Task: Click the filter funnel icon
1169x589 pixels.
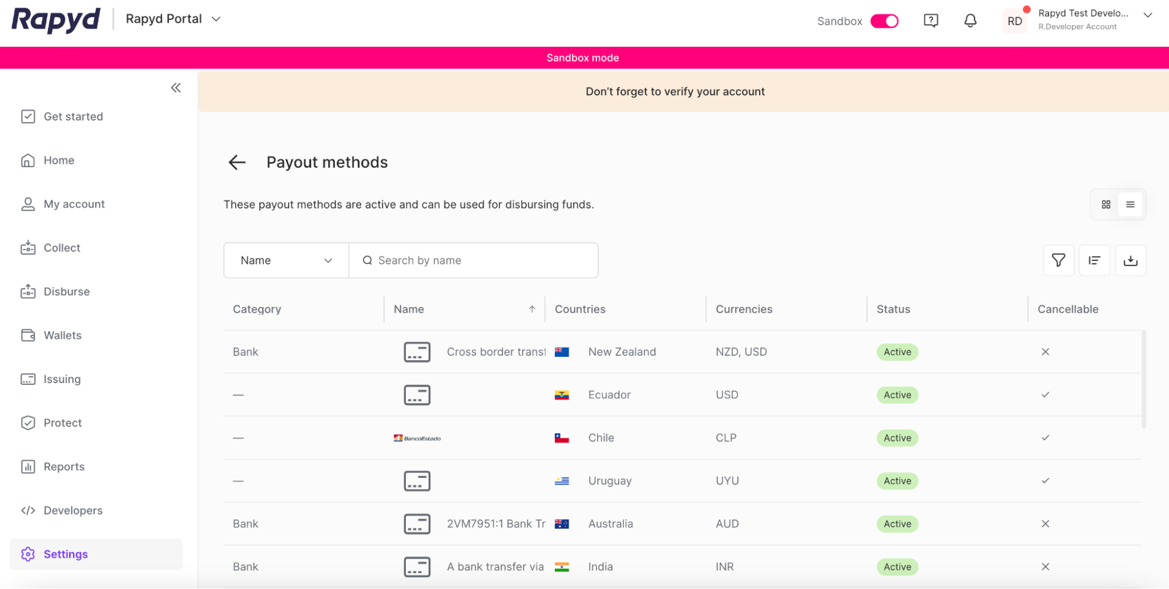Action: point(1058,260)
